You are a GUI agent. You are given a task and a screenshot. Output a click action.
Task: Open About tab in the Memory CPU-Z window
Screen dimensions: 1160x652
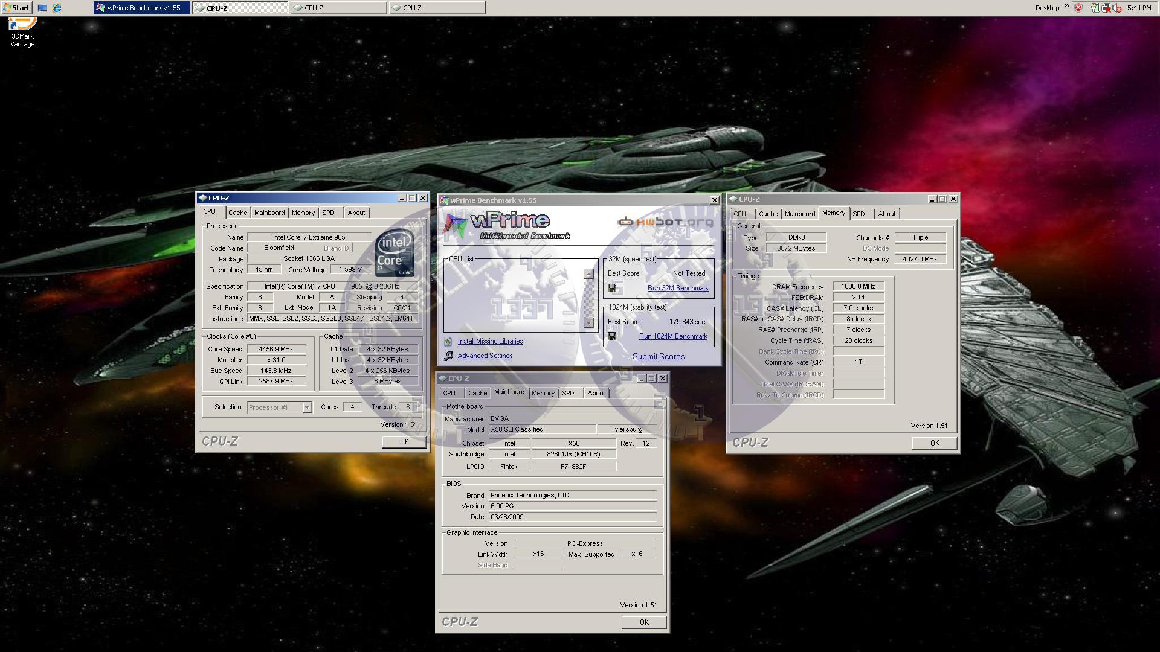886,214
